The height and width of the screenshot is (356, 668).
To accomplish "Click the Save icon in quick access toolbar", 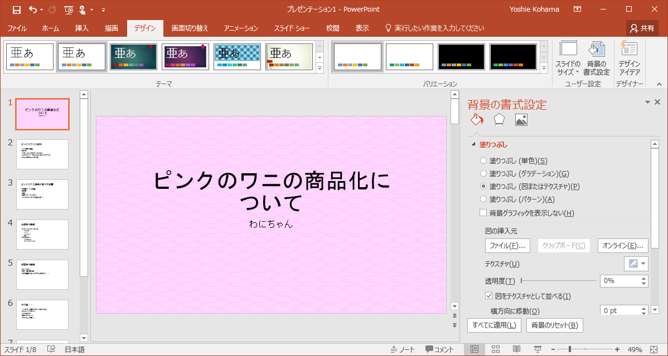I will 16,9.
